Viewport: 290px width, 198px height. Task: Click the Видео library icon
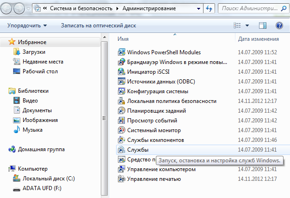(17, 101)
